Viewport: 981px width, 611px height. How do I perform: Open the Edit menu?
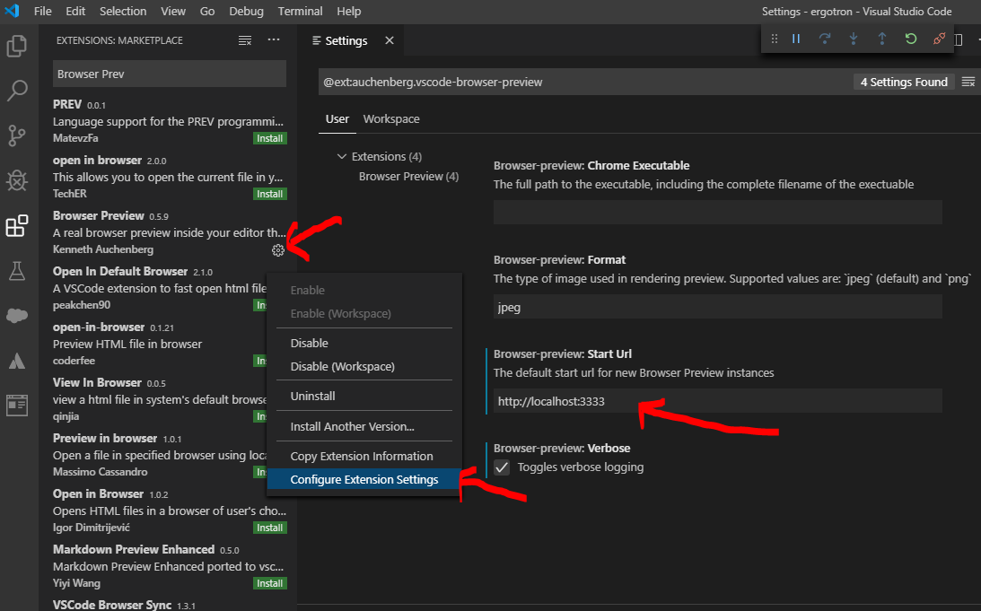[x=75, y=12]
